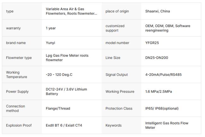Click the 'Flange/Thread' connection method value
This screenshot has height=137, width=205.
pos(58,108)
